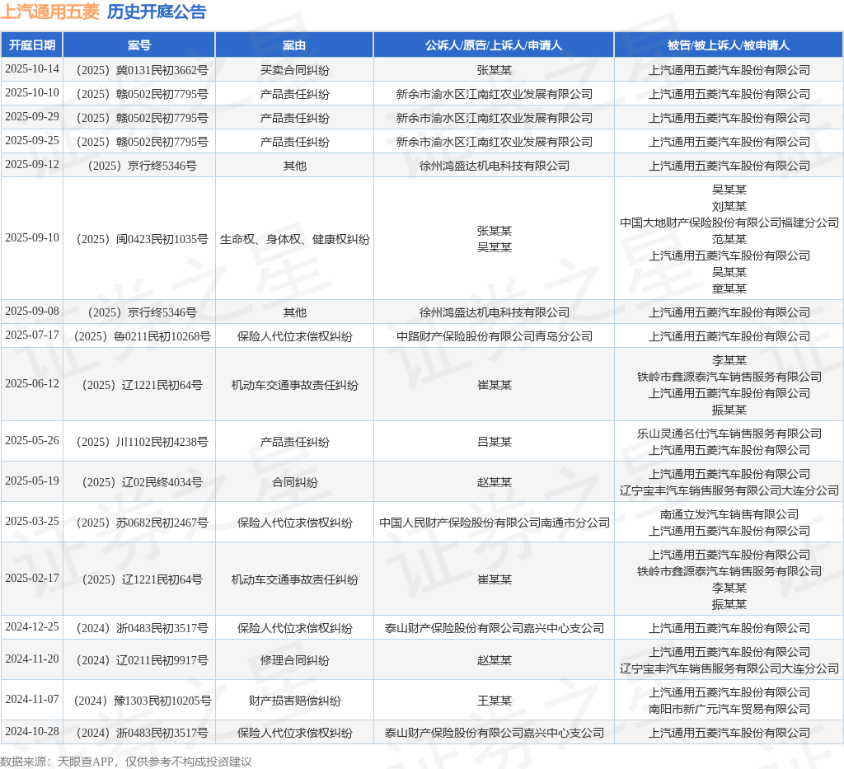
Task: Click date cell 2024-11-07
Action: coord(32,699)
